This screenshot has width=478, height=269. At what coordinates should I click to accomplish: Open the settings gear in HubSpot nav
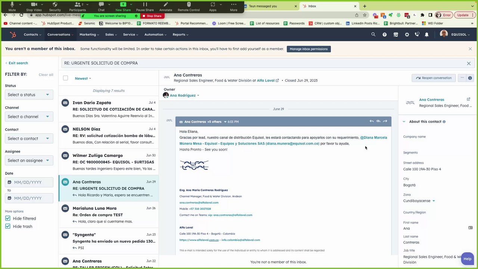pyautogui.click(x=407, y=34)
